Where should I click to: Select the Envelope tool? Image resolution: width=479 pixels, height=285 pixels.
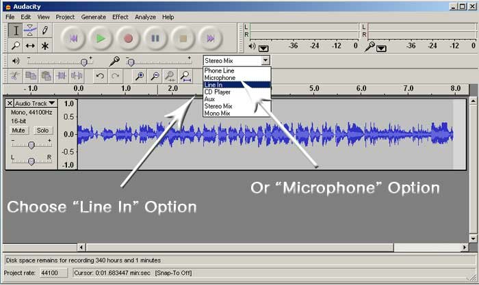[x=30, y=31]
